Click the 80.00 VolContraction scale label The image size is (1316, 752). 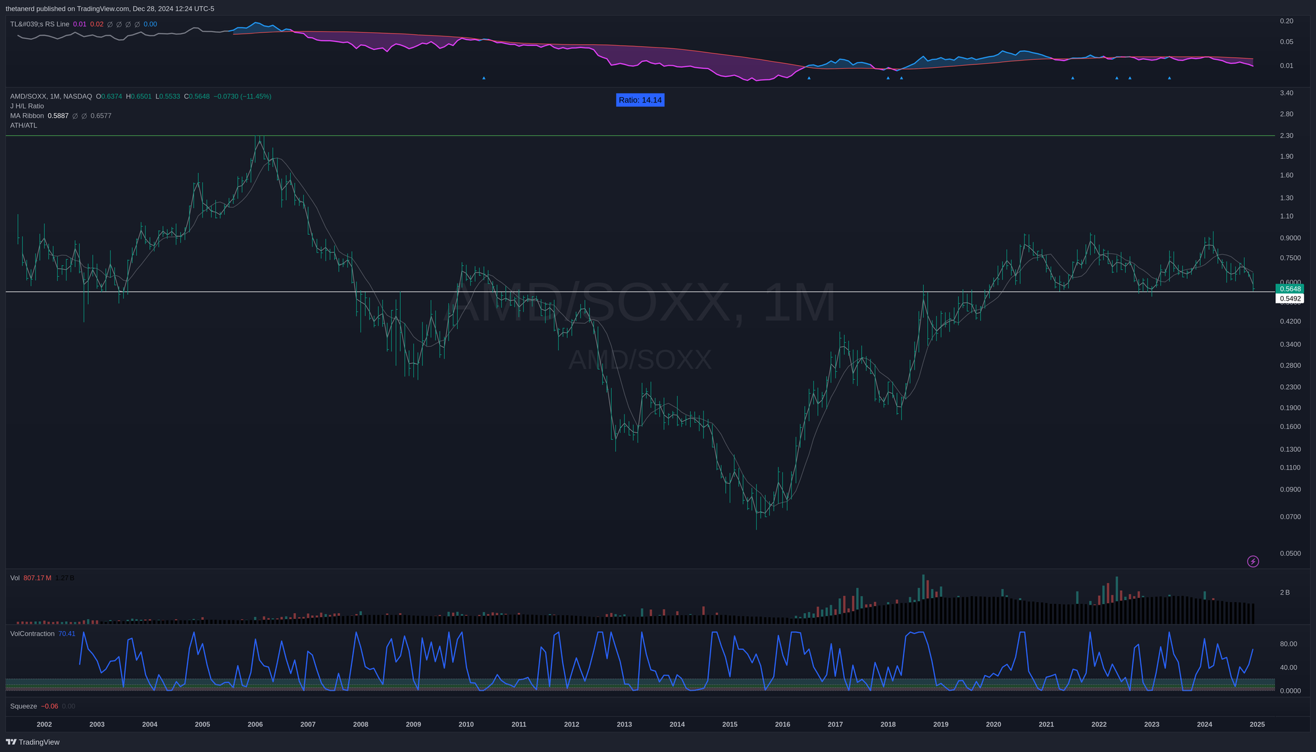pyautogui.click(x=1288, y=644)
